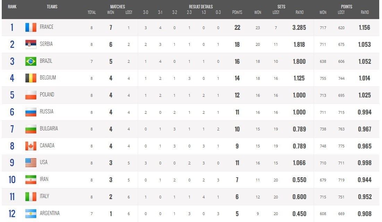Click the Canada flag icon
The height and width of the screenshot is (222, 382).
(31, 146)
